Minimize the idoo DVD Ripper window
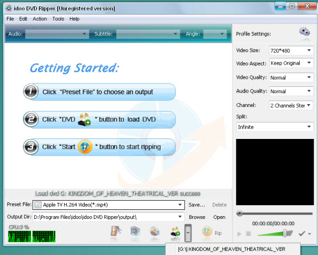This screenshot has width=318, height=255. pos(280,6)
